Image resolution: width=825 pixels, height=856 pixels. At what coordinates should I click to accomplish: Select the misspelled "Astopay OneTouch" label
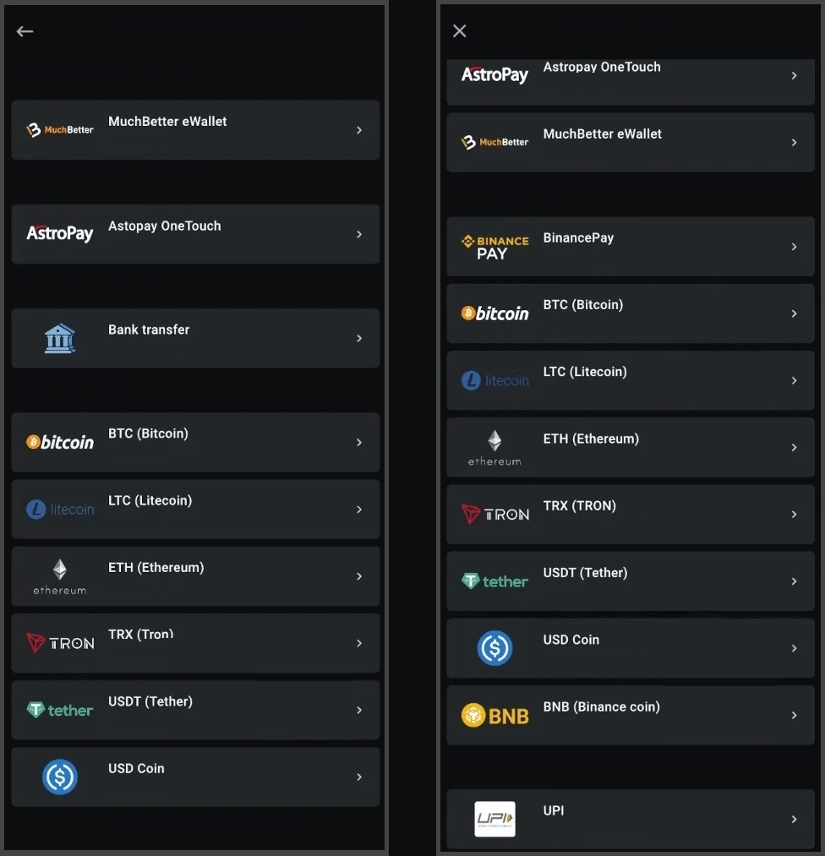(165, 226)
